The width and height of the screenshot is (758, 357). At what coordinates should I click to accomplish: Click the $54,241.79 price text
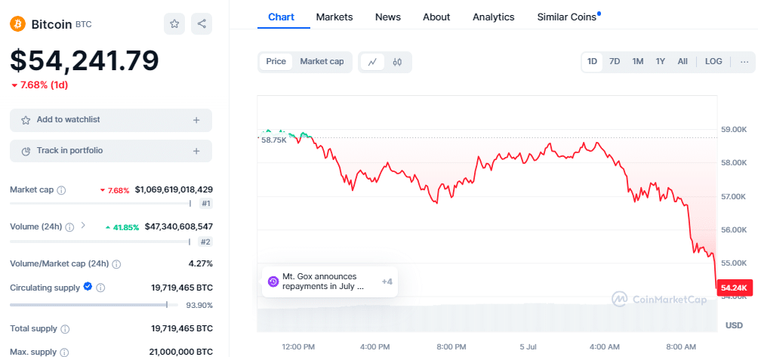pyautogui.click(x=85, y=61)
